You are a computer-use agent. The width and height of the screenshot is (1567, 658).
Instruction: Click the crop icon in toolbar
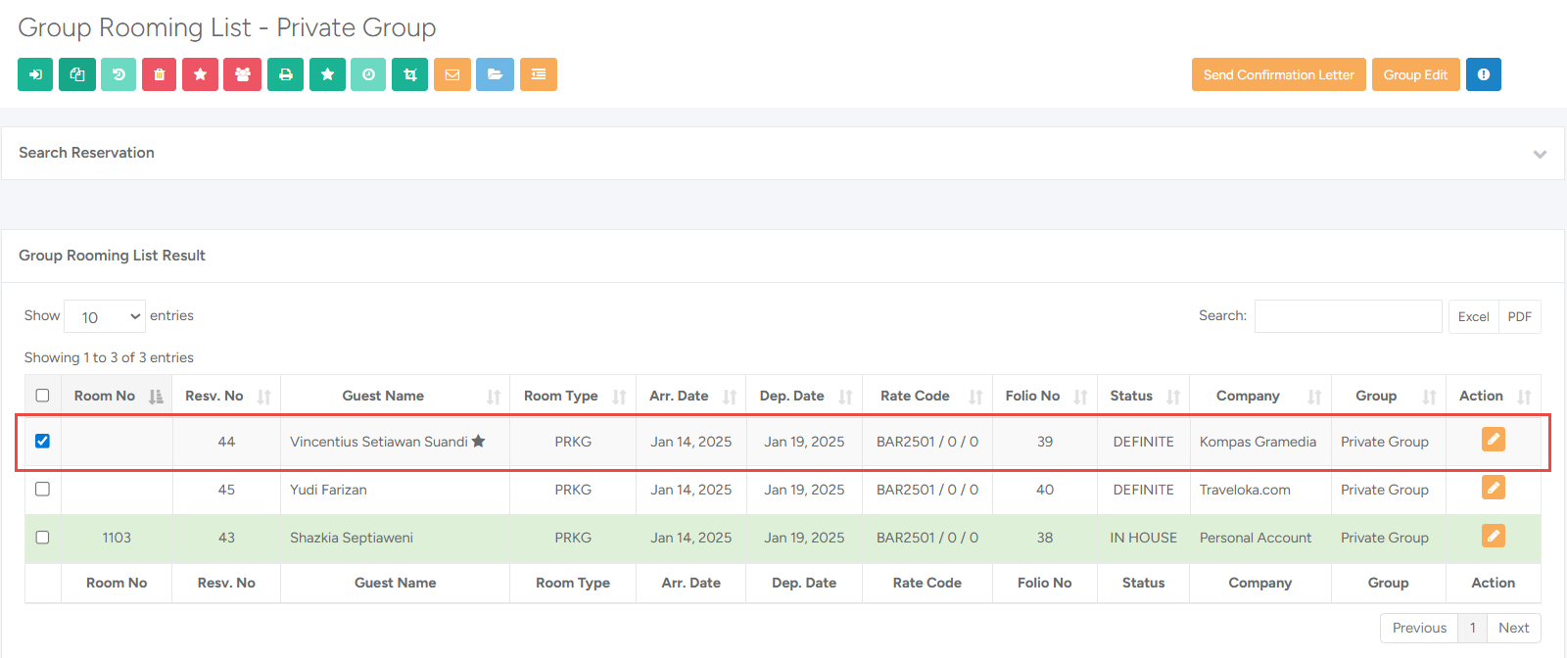(x=409, y=74)
